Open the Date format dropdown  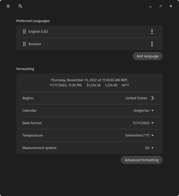143,123
